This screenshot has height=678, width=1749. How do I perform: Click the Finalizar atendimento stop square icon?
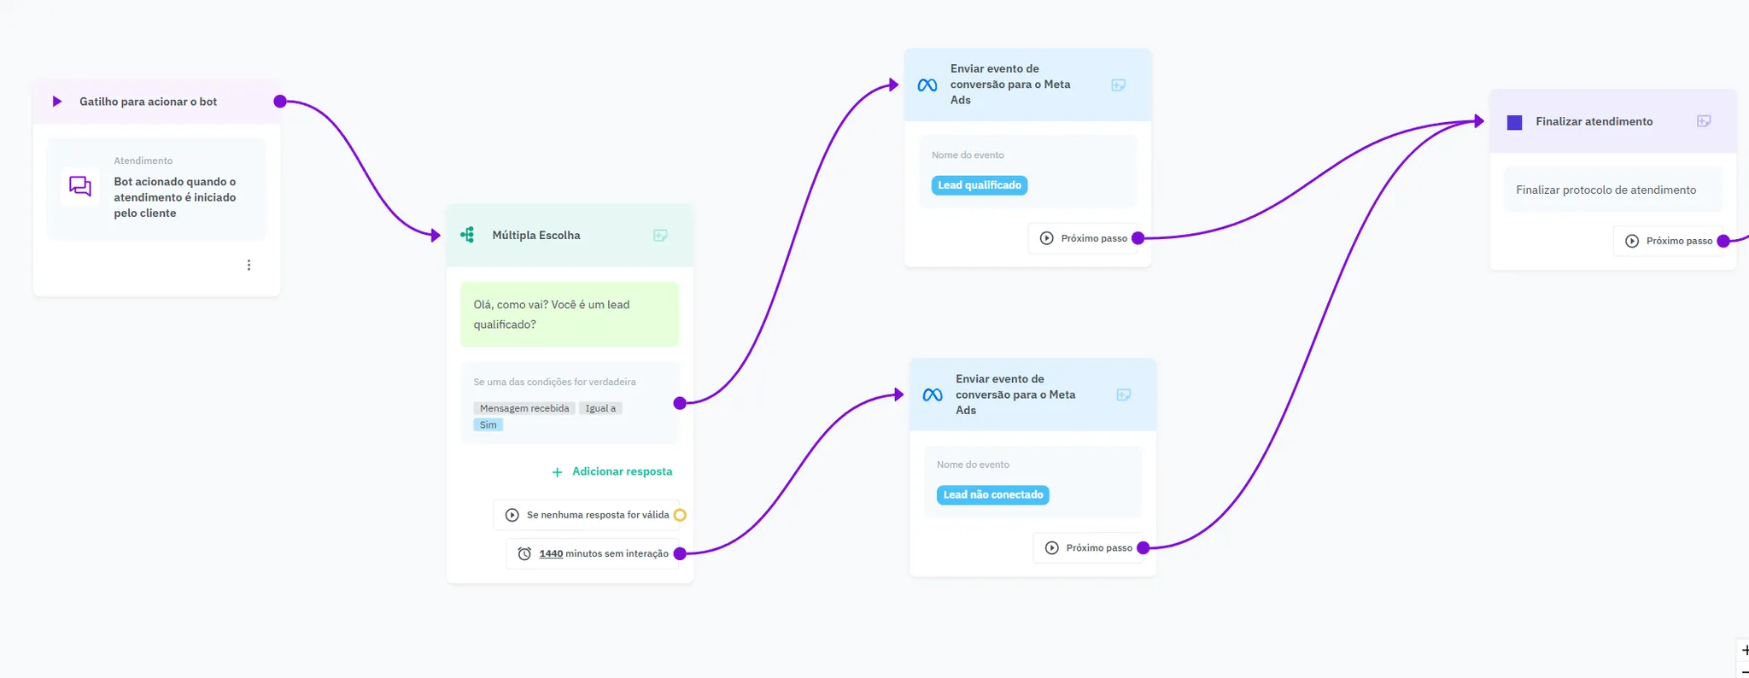(x=1514, y=122)
